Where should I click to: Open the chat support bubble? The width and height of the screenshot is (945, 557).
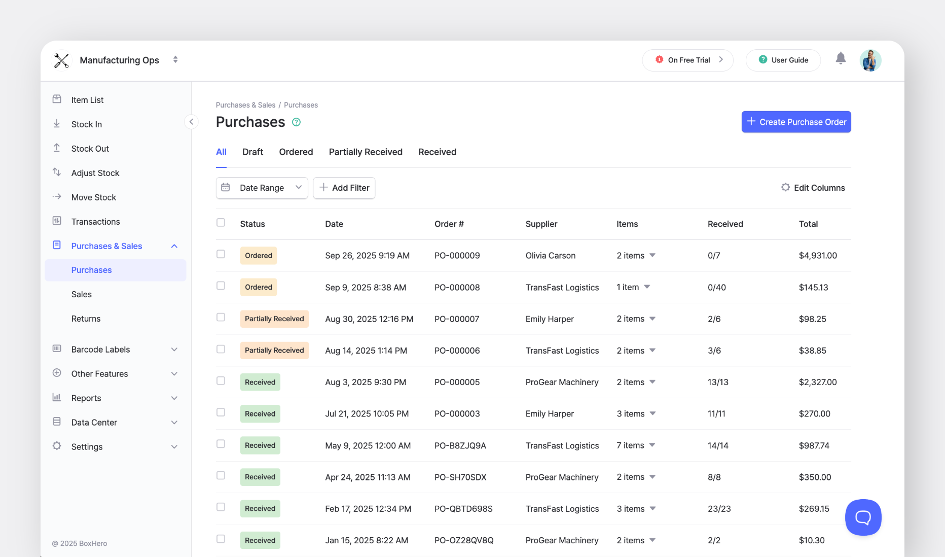(863, 517)
